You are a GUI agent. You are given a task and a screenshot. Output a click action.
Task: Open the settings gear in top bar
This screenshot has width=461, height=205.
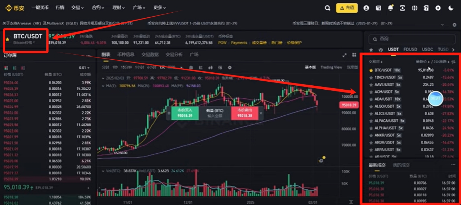click(x=438, y=8)
